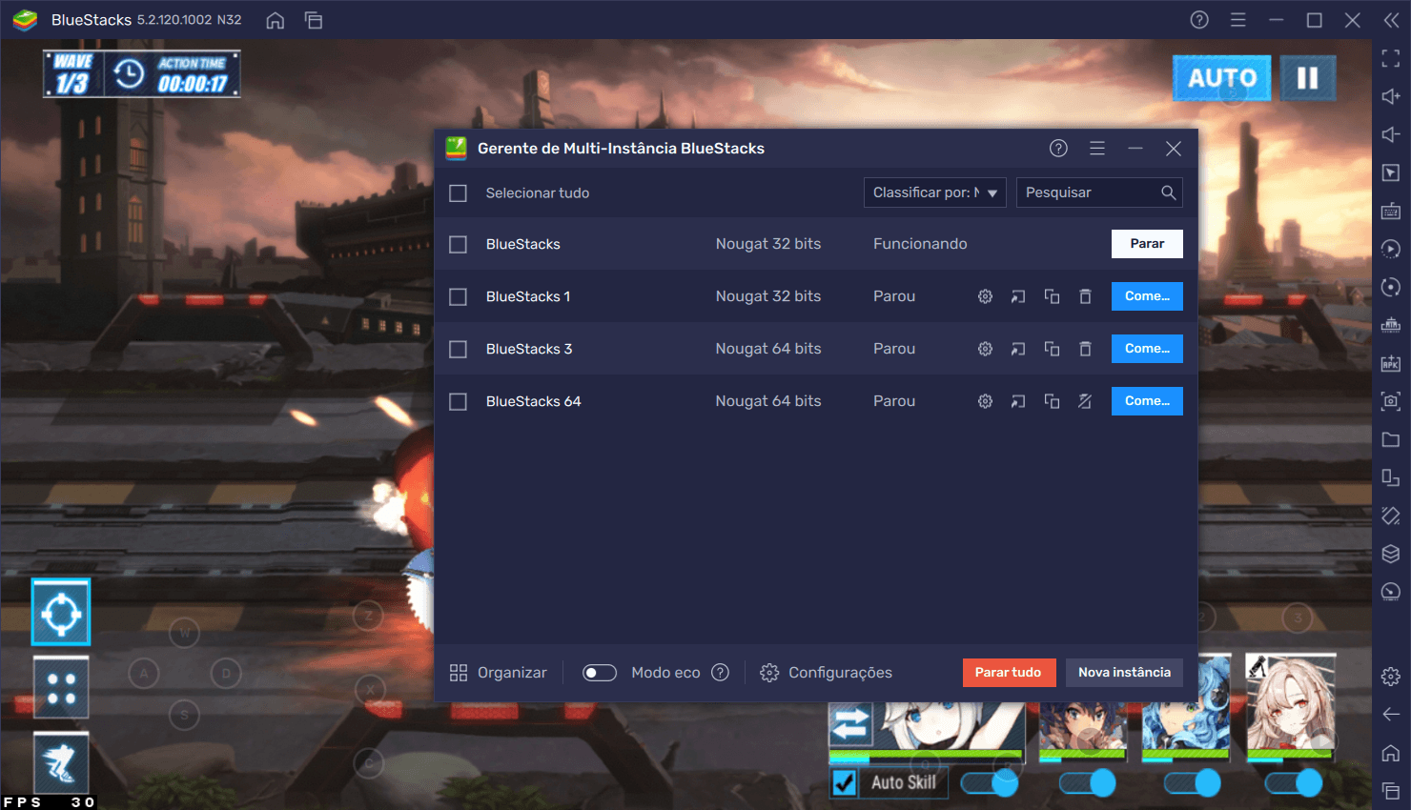Open Classificar por dropdown
This screenshot has height=810, width=1411.
pyautogui.click(x=934, y=192)
